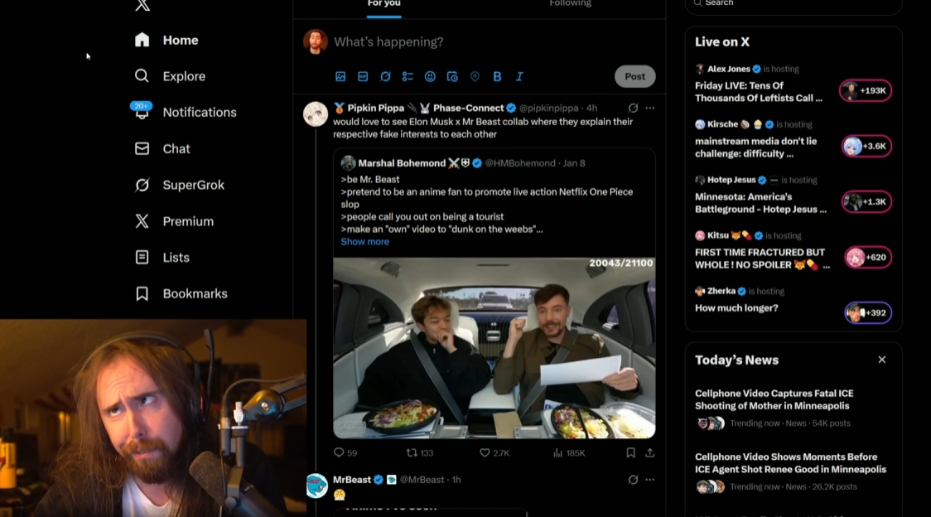The width and height of the screenshot is (931, 517).
Task: Click the add media image icon
Action: tap(340, 77)
